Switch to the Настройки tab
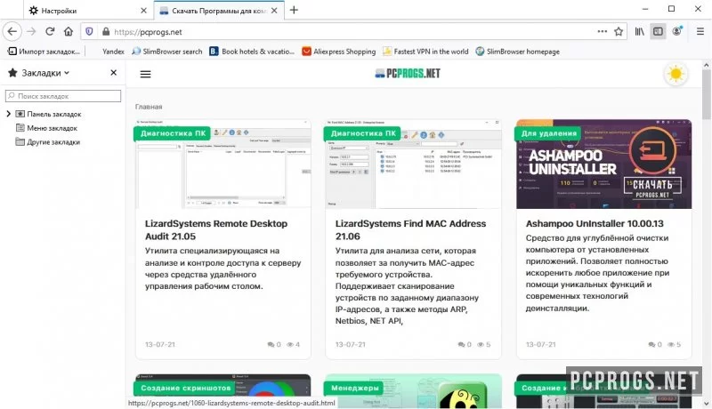Screen dimensions: 712x409 (x=87, y=11)
